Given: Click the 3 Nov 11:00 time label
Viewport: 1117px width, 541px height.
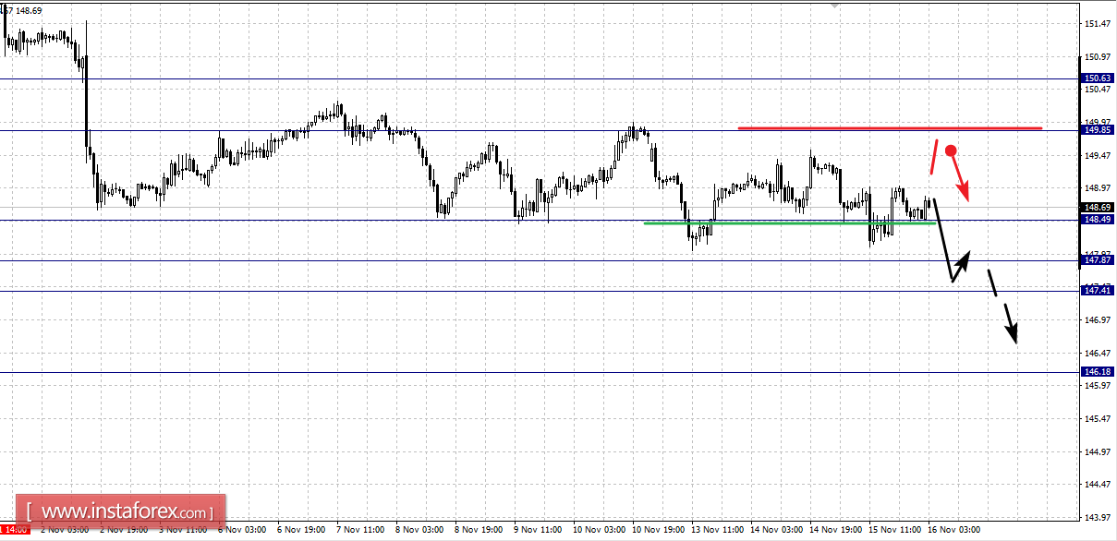Looking at the screenshot, I should 183,532.
